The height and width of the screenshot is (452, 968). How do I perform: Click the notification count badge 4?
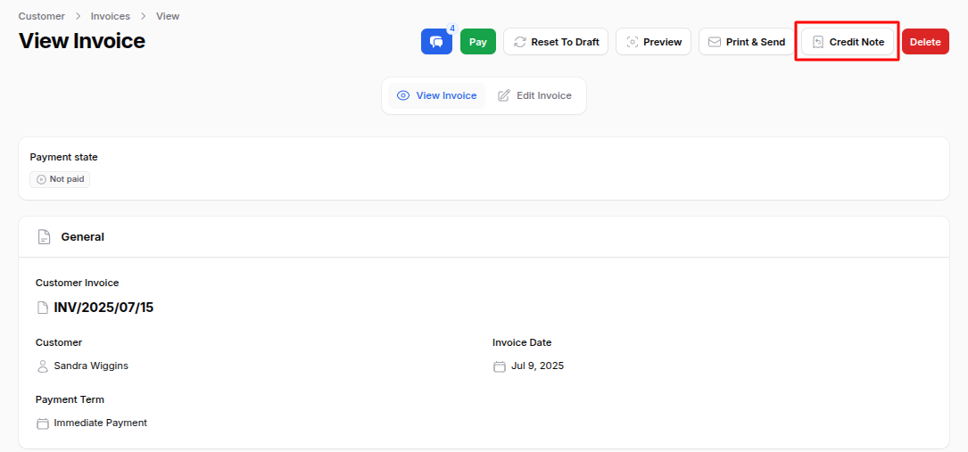[452, 29]
